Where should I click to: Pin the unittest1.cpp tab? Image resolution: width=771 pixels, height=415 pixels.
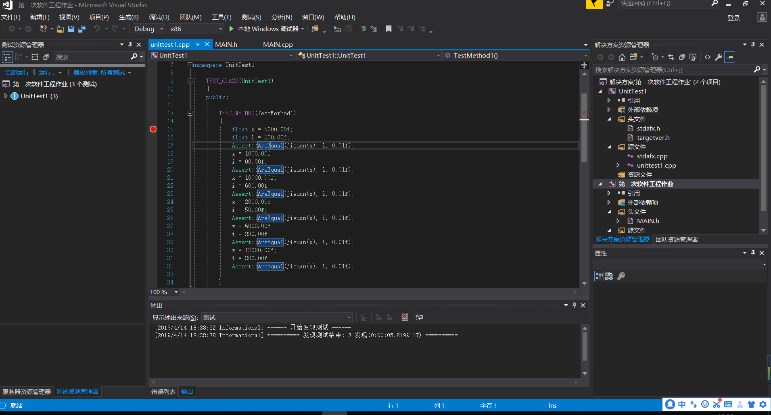coord(197,44)
